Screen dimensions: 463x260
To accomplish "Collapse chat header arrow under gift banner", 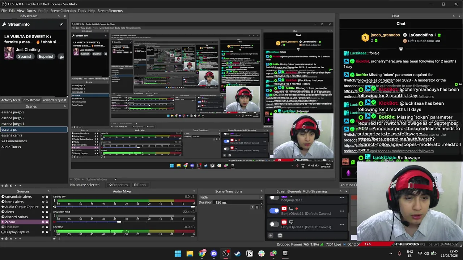I will (401, 49).
